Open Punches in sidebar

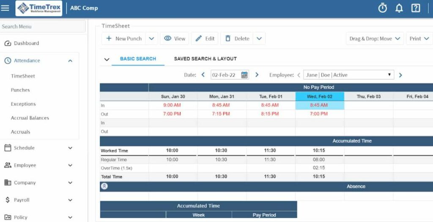(x=20, y=90)
